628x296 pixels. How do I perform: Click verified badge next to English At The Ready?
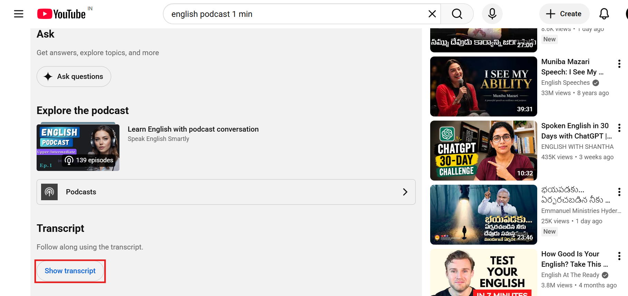pyautogui.click(x=605, y=275)
